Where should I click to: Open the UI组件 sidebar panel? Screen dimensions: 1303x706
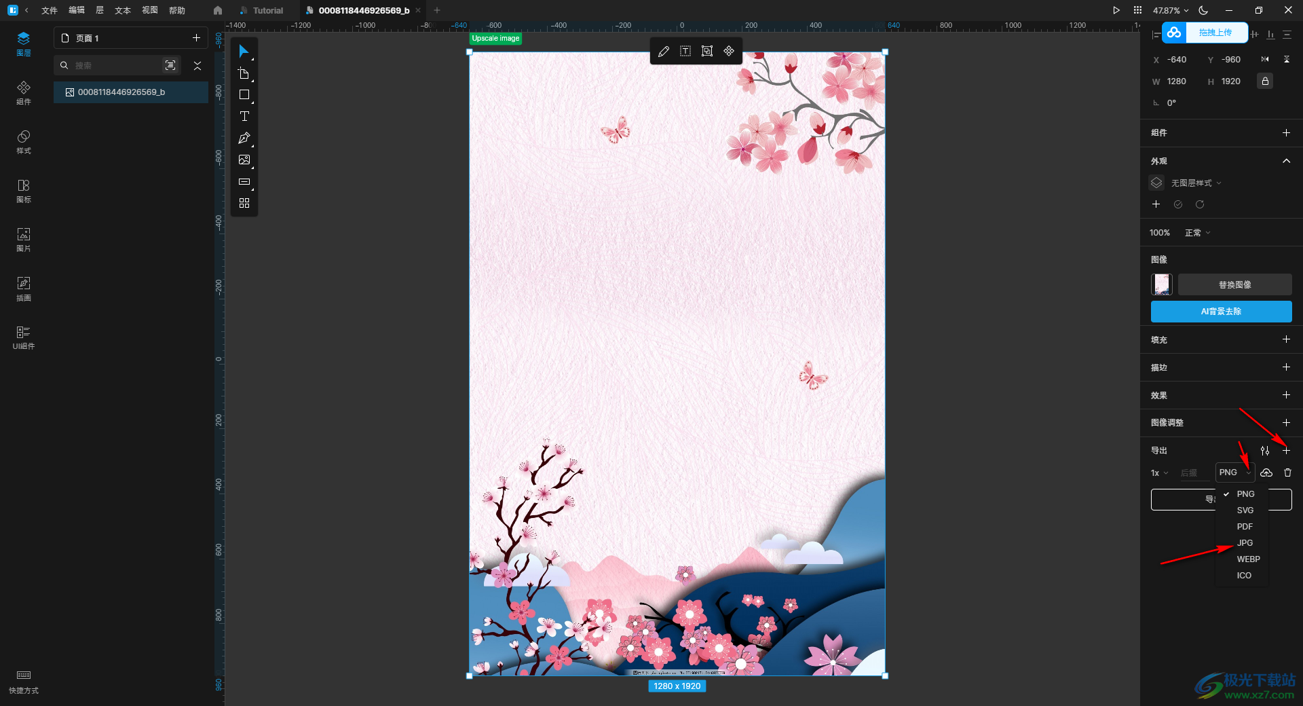(x=24, y=337)
